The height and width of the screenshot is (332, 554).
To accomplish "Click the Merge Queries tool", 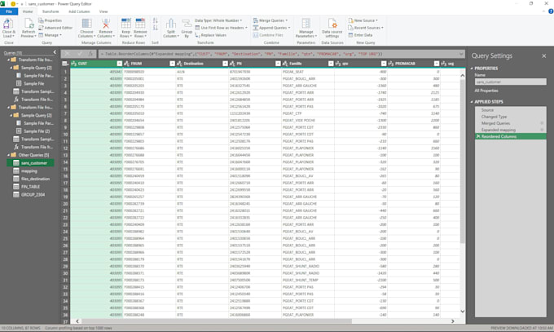I will point(270,20).
